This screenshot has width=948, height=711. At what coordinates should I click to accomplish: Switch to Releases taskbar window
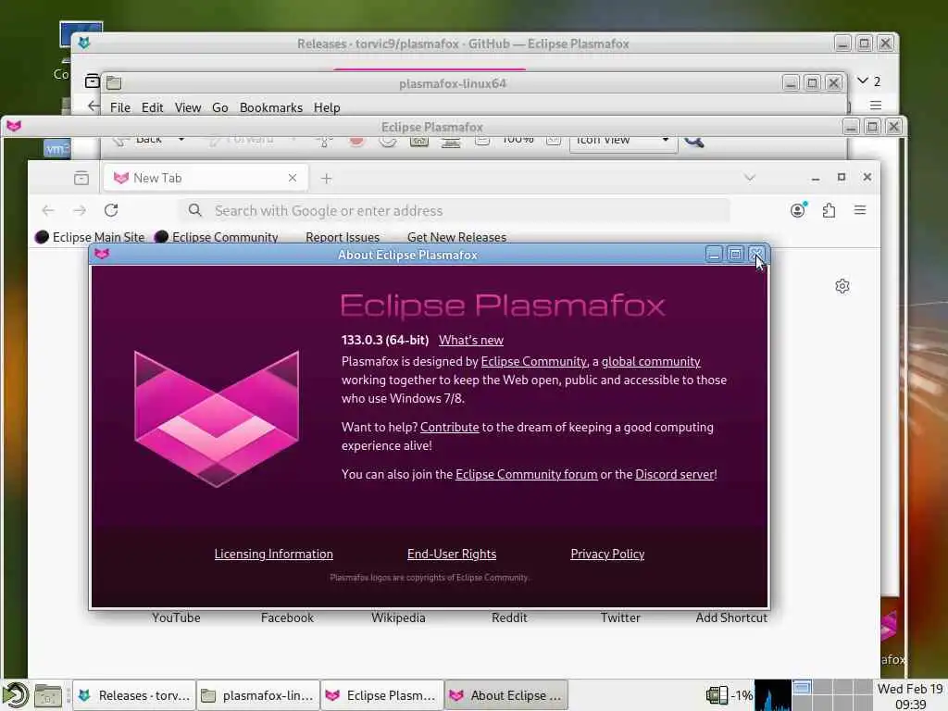133,695
